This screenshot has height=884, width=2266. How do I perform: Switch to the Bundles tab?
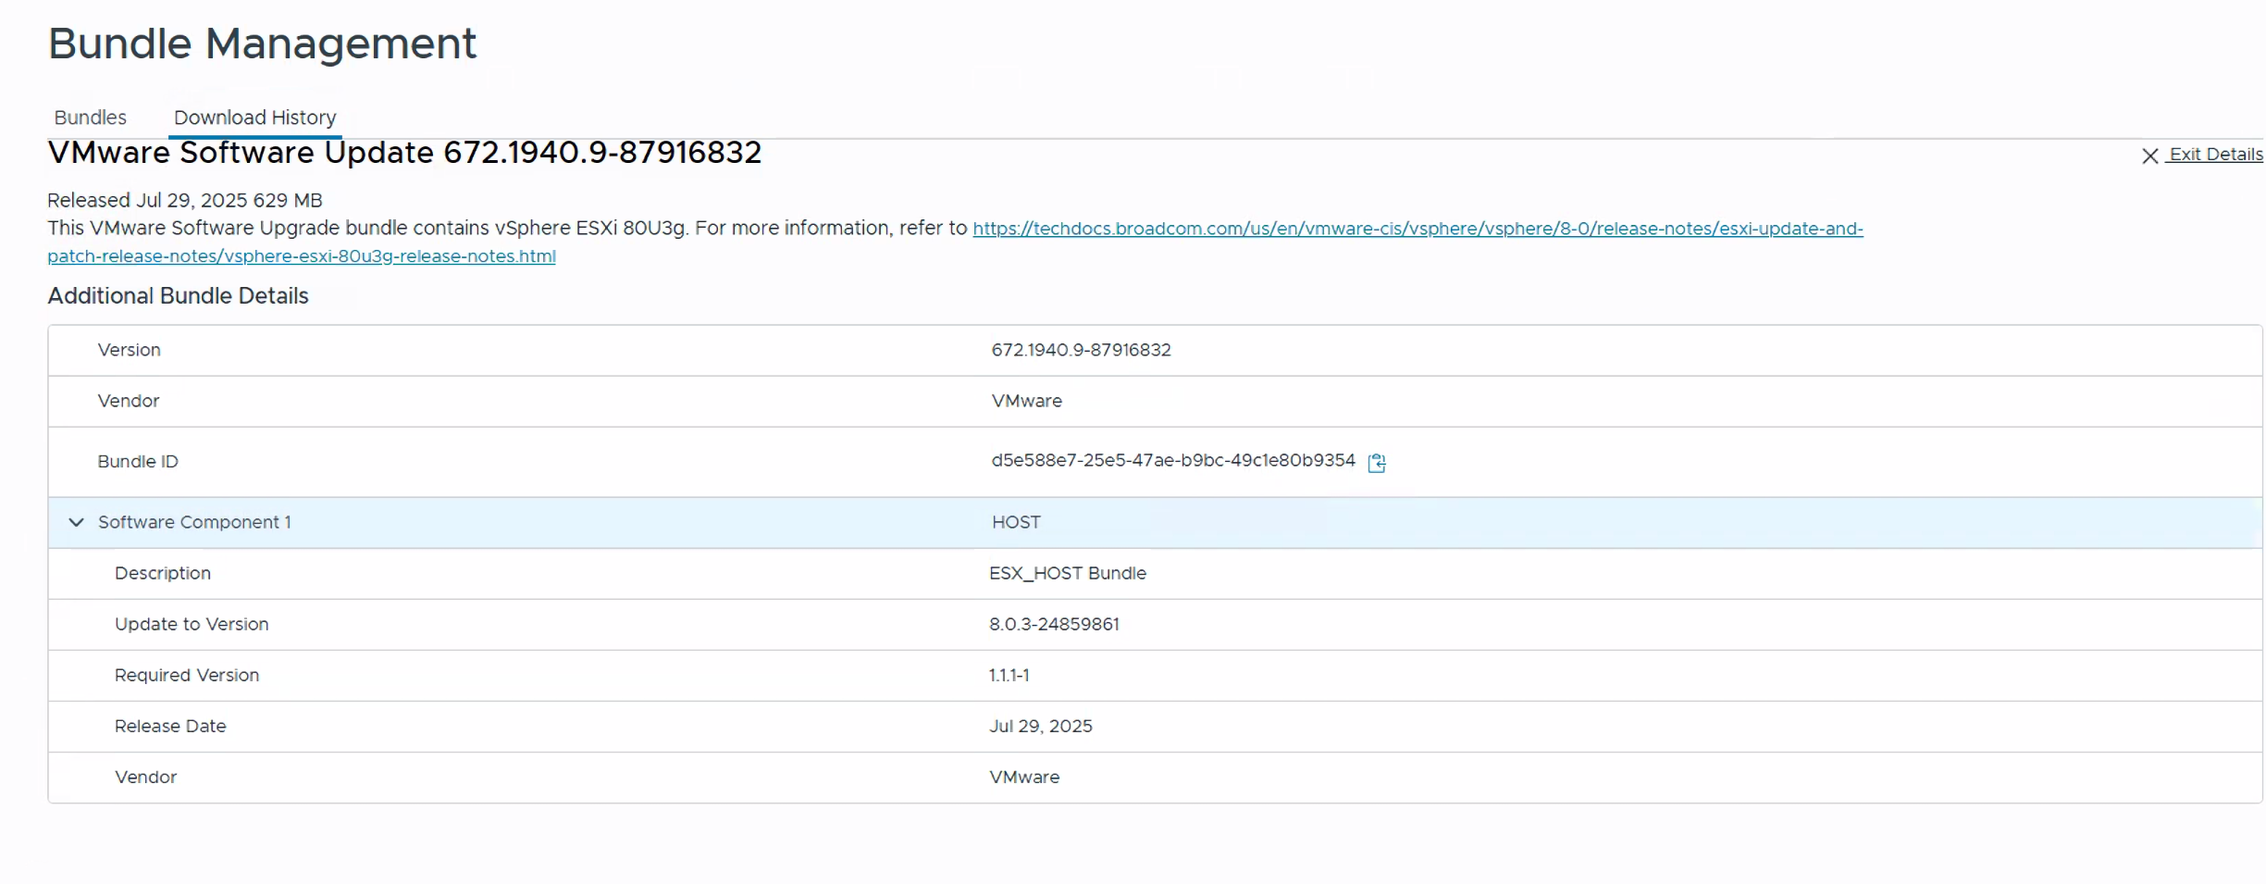click(x=90, y=118)
